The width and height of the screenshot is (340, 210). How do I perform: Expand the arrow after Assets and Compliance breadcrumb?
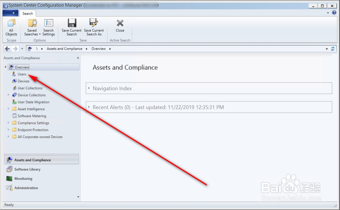point(86,49)
